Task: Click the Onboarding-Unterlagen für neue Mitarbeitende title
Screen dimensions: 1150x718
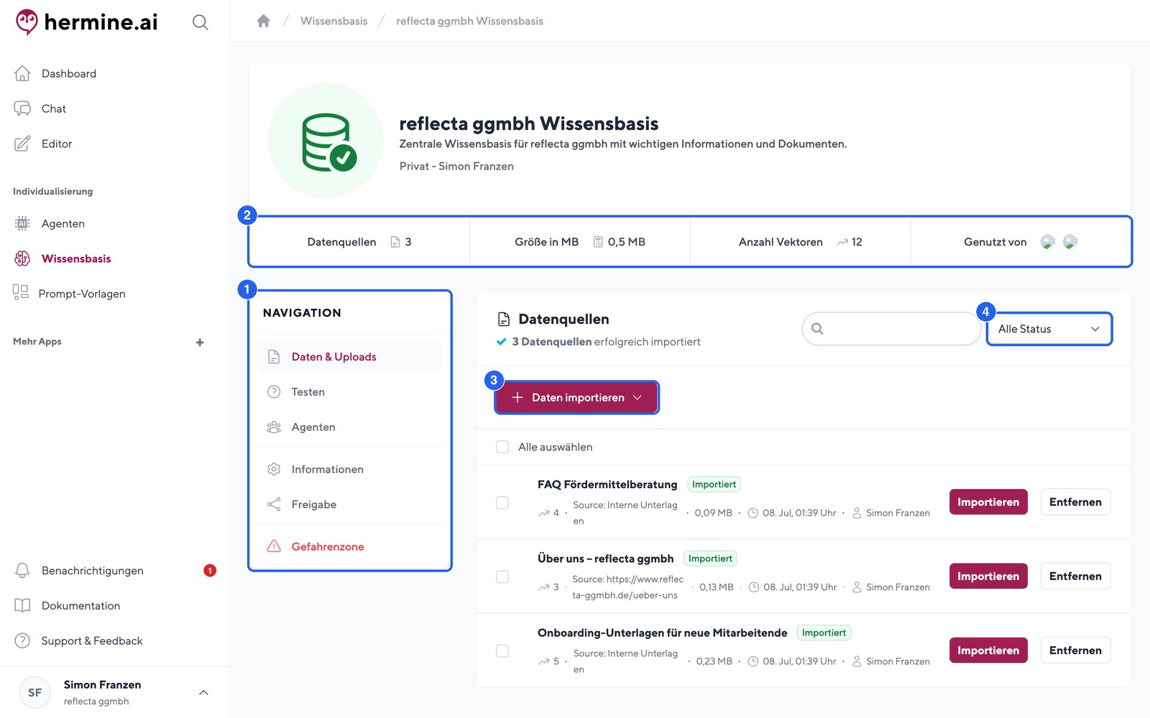Action: pos(663,633)
